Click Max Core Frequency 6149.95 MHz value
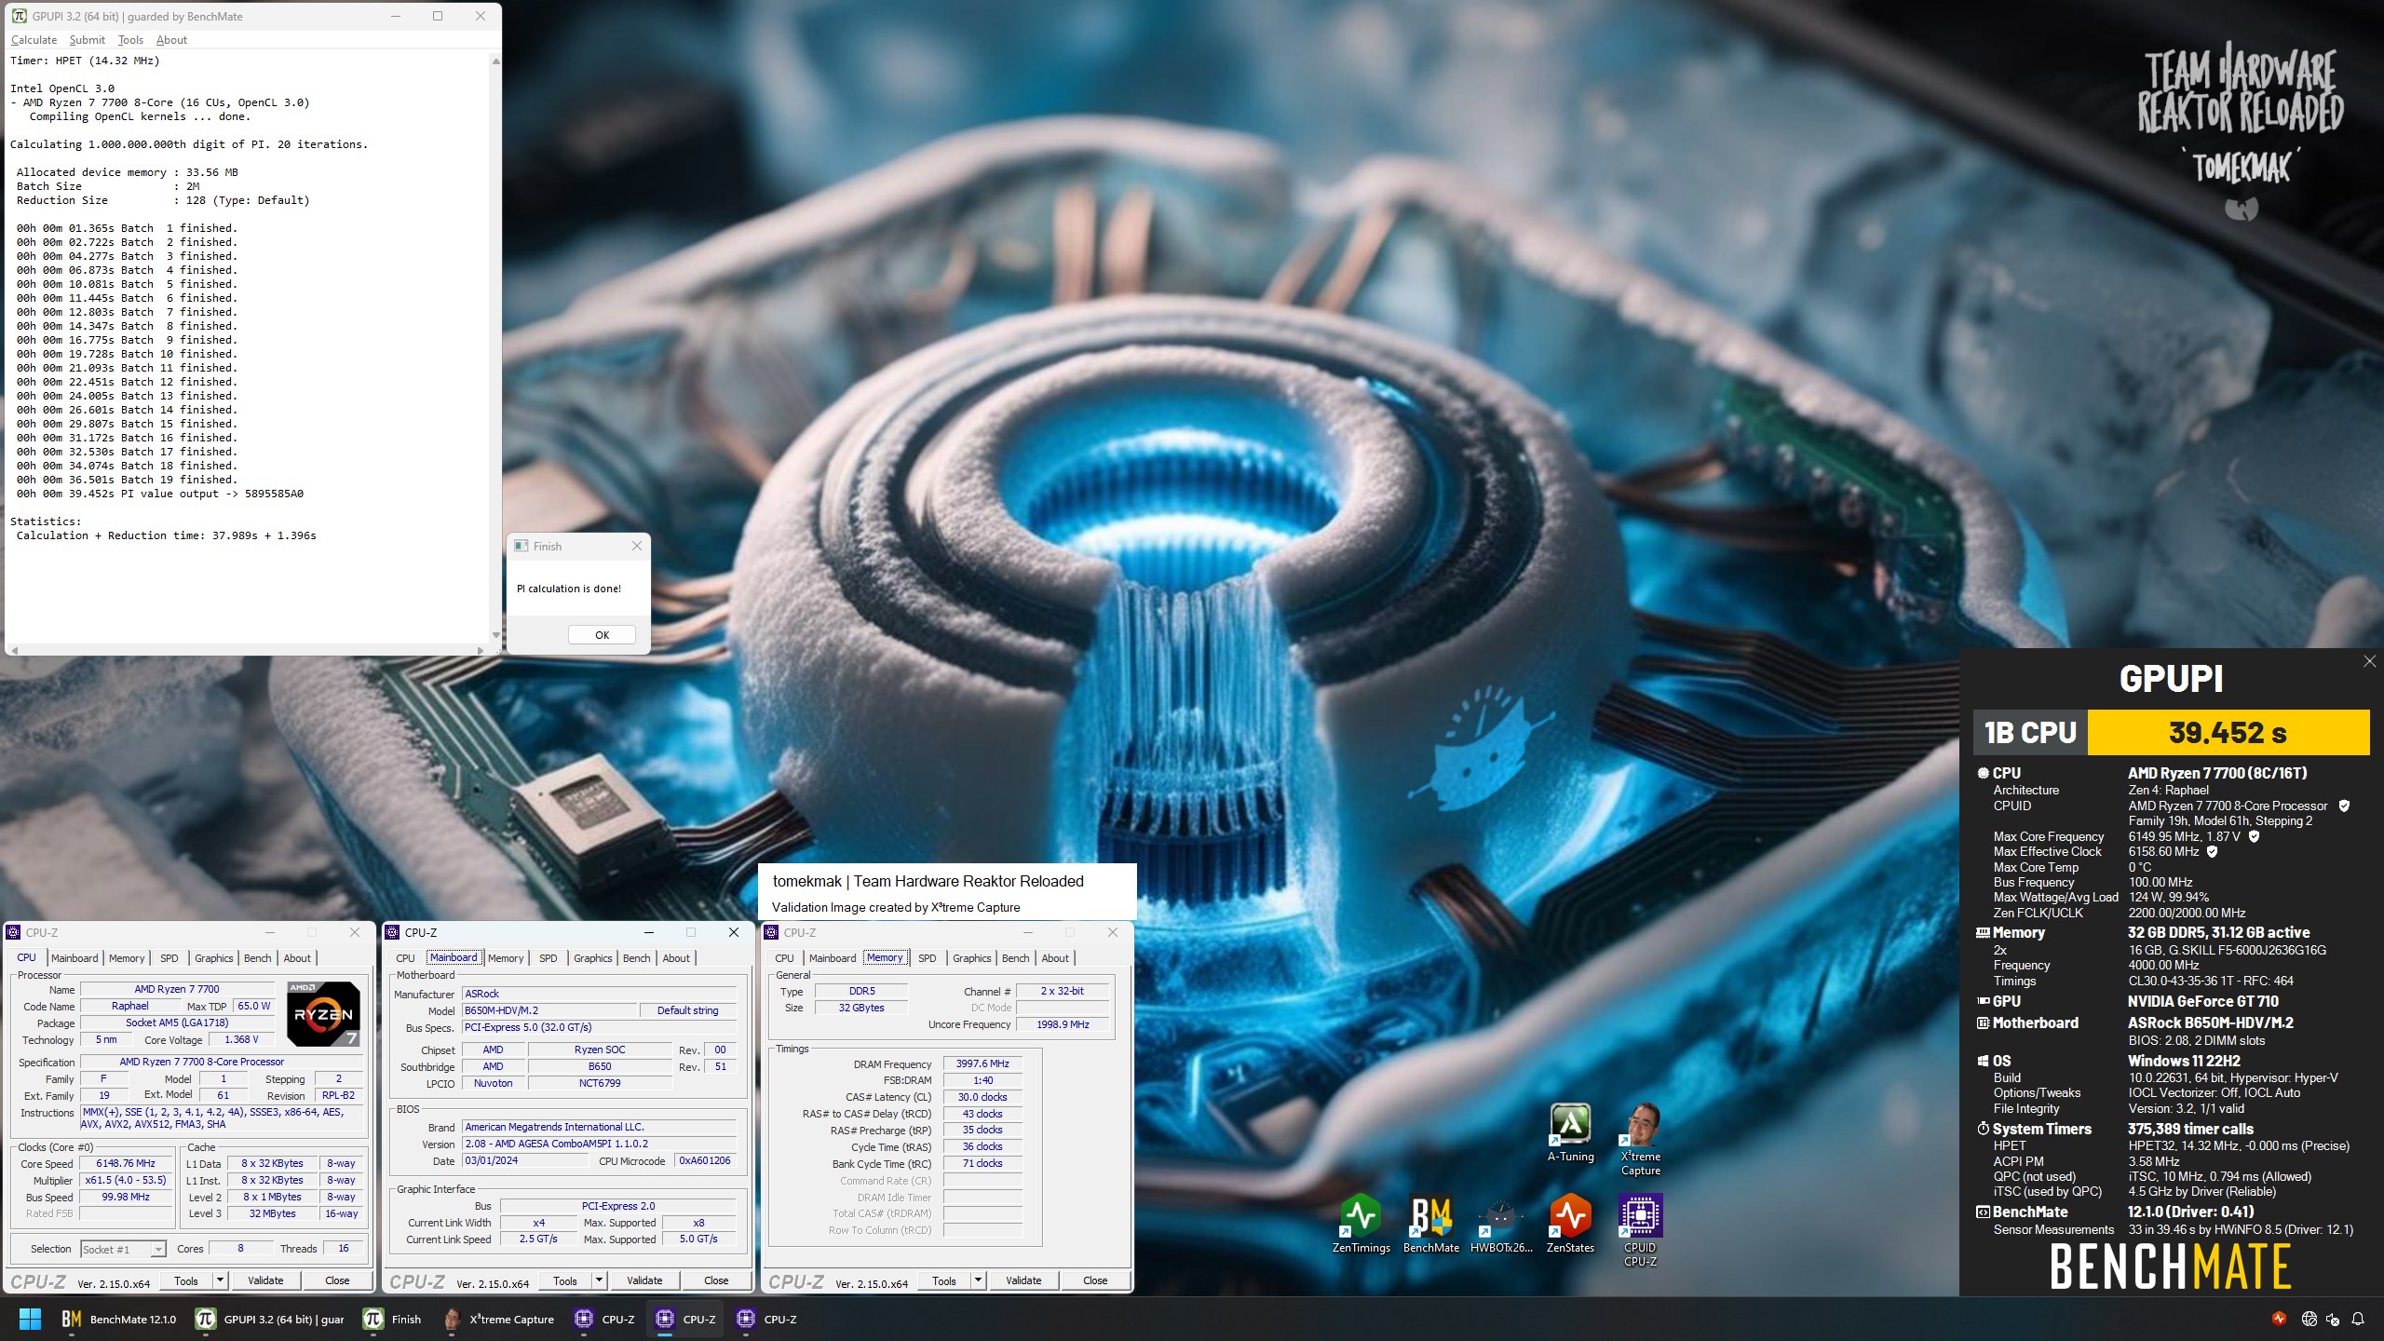This screenshot has width=2384, height=1341. click(2184, 836)
